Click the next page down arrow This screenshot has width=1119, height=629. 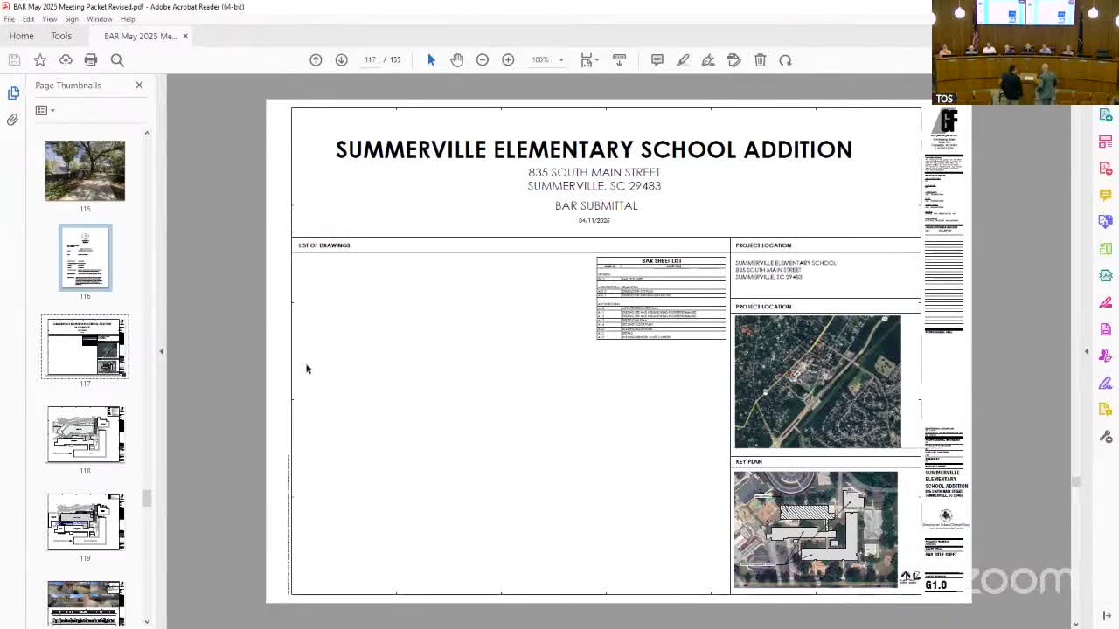click(x=342, y=59)
